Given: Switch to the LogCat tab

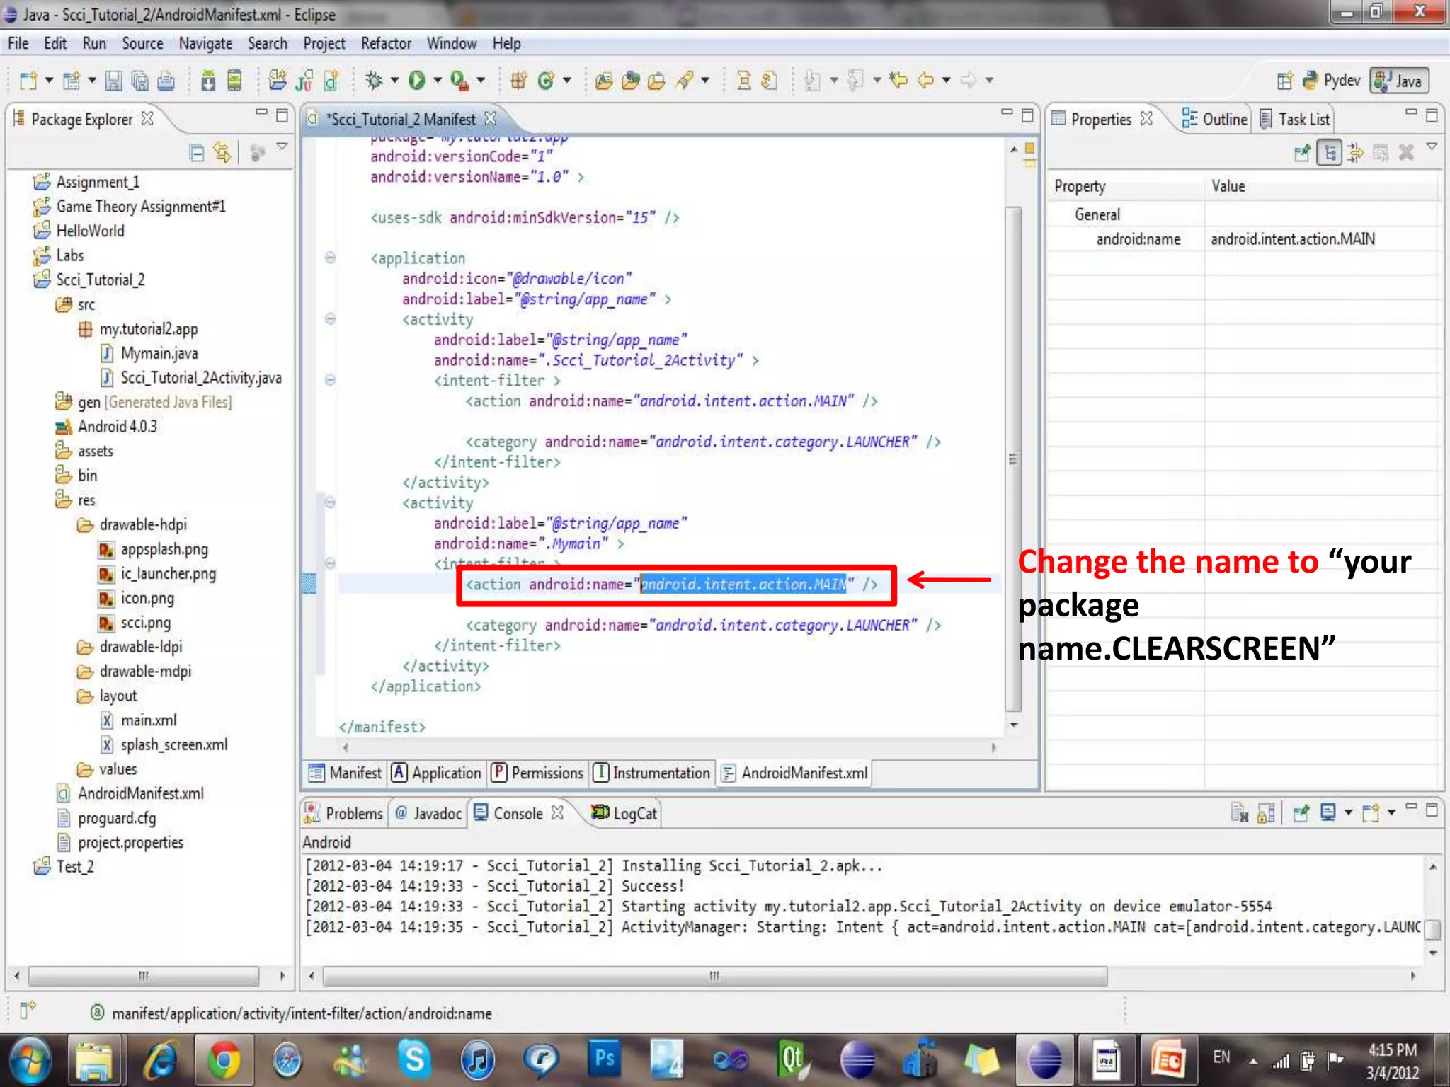Looking at the screenshot, I should pyautogui.click(x=625, y=813).
